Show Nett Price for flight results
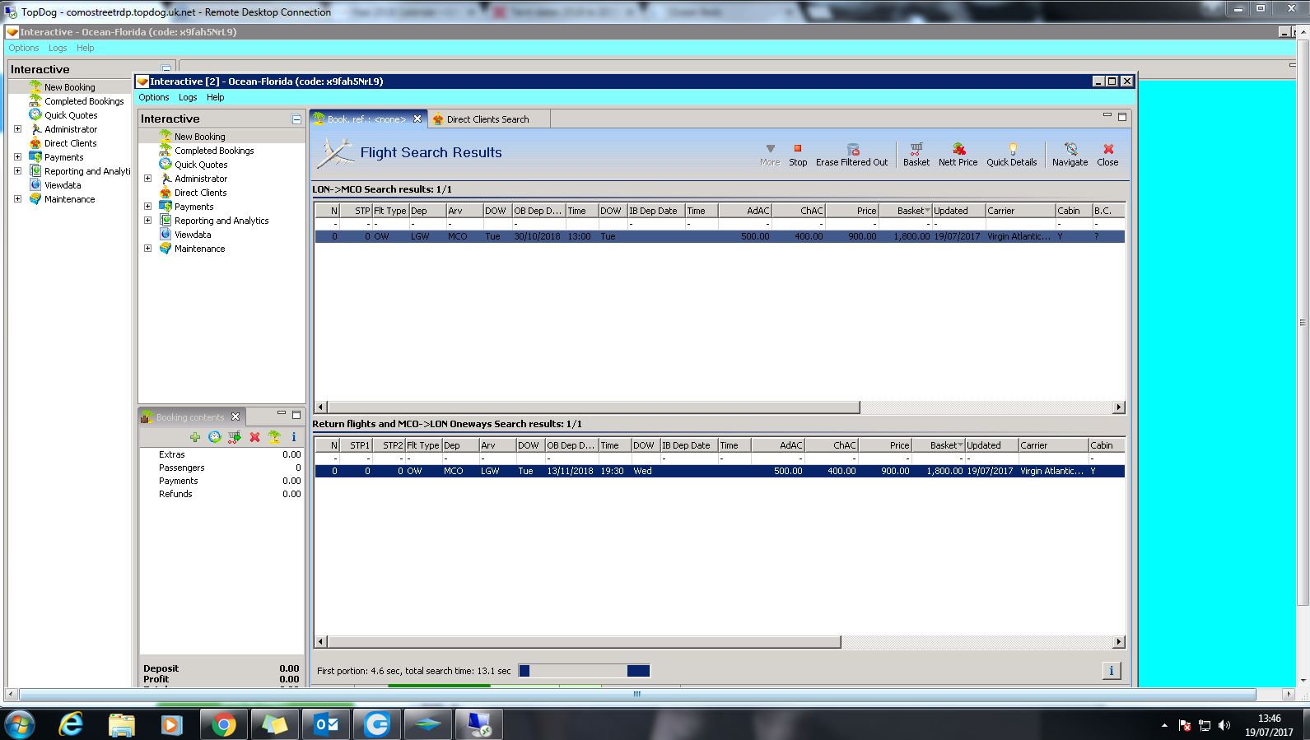1310x740 pixels. pos(958,155)
